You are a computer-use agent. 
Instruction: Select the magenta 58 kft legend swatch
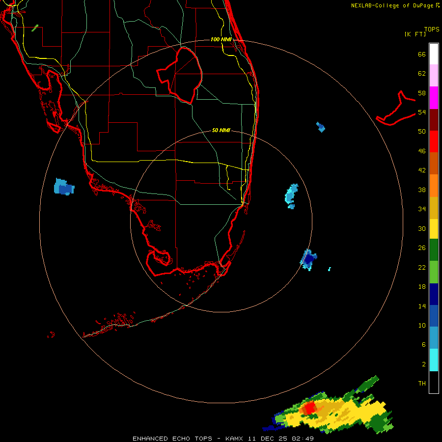pyautogui.click(x=434, y=98)
